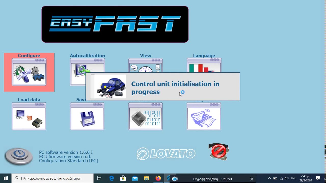Click the Configuration Standard (LPG) text
326x183 pixels.
click(69, 161)
